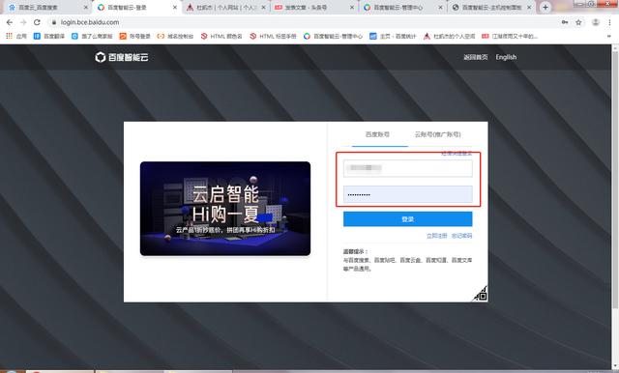This screenshot has height=373, width=619.
Task: Reload the page with the refresh icon
Action: (x=37, y=22)
